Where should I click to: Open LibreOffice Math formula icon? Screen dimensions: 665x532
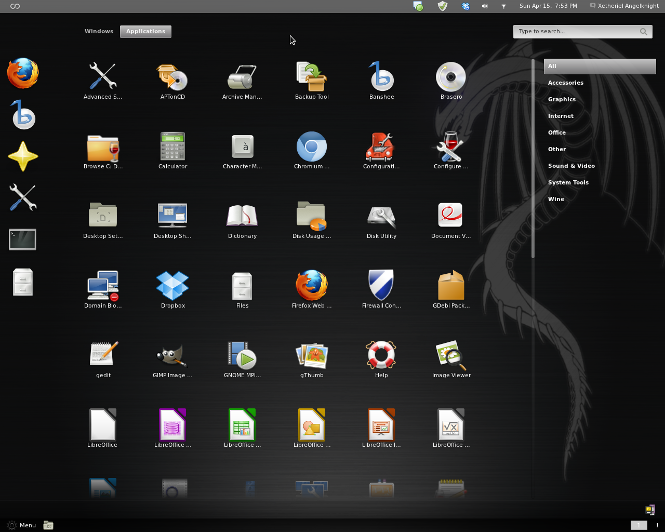451,424
